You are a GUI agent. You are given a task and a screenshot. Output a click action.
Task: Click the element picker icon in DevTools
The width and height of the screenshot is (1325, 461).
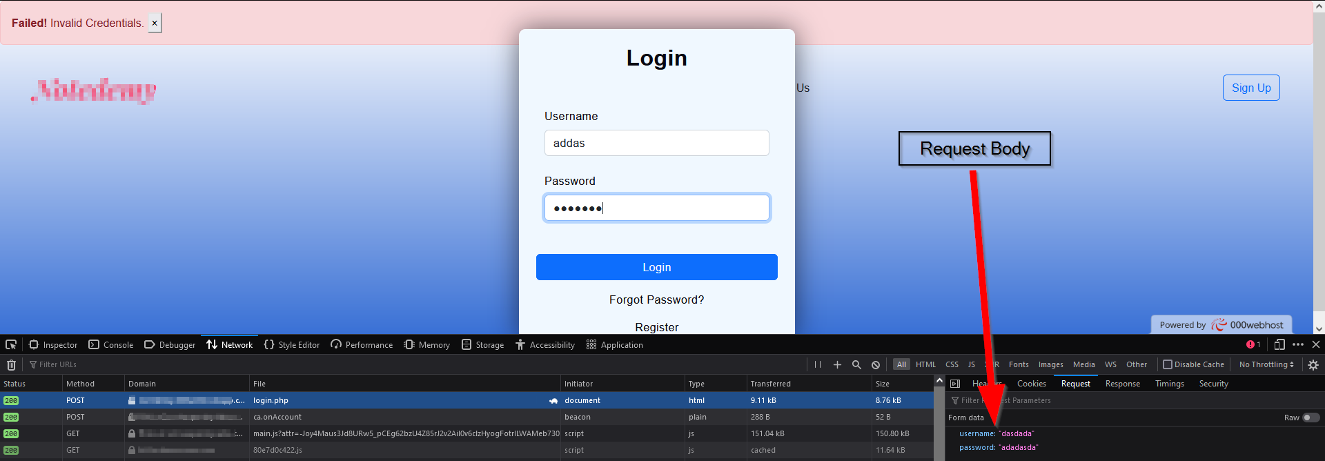point(11,344)
